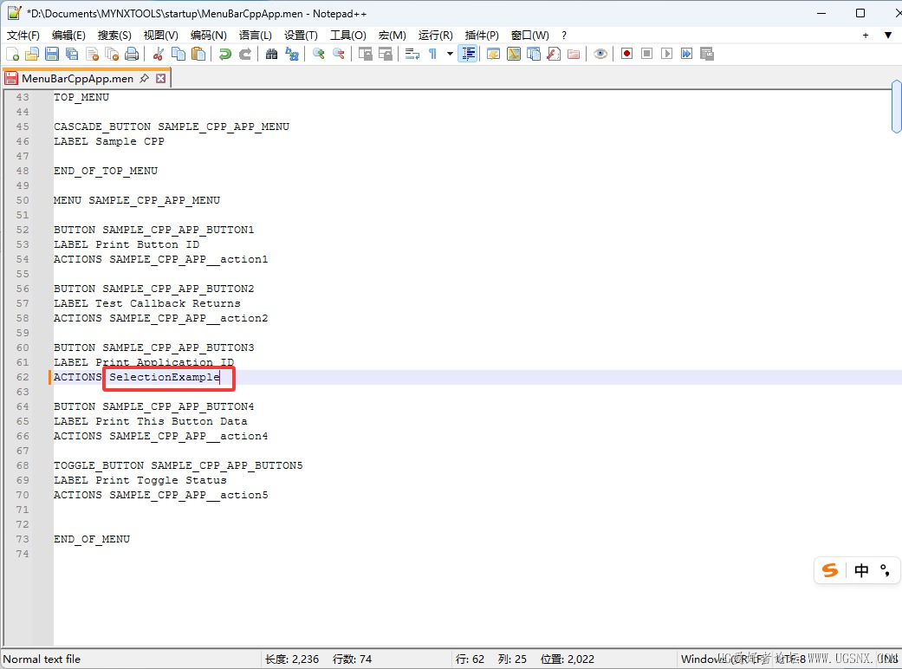Open Find with the binoculars icon

[272, 54]
